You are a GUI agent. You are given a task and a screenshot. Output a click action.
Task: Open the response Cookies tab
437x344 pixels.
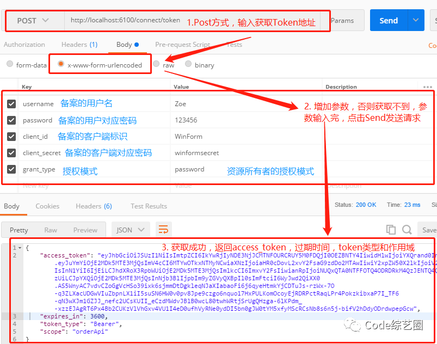click(47, 206)
